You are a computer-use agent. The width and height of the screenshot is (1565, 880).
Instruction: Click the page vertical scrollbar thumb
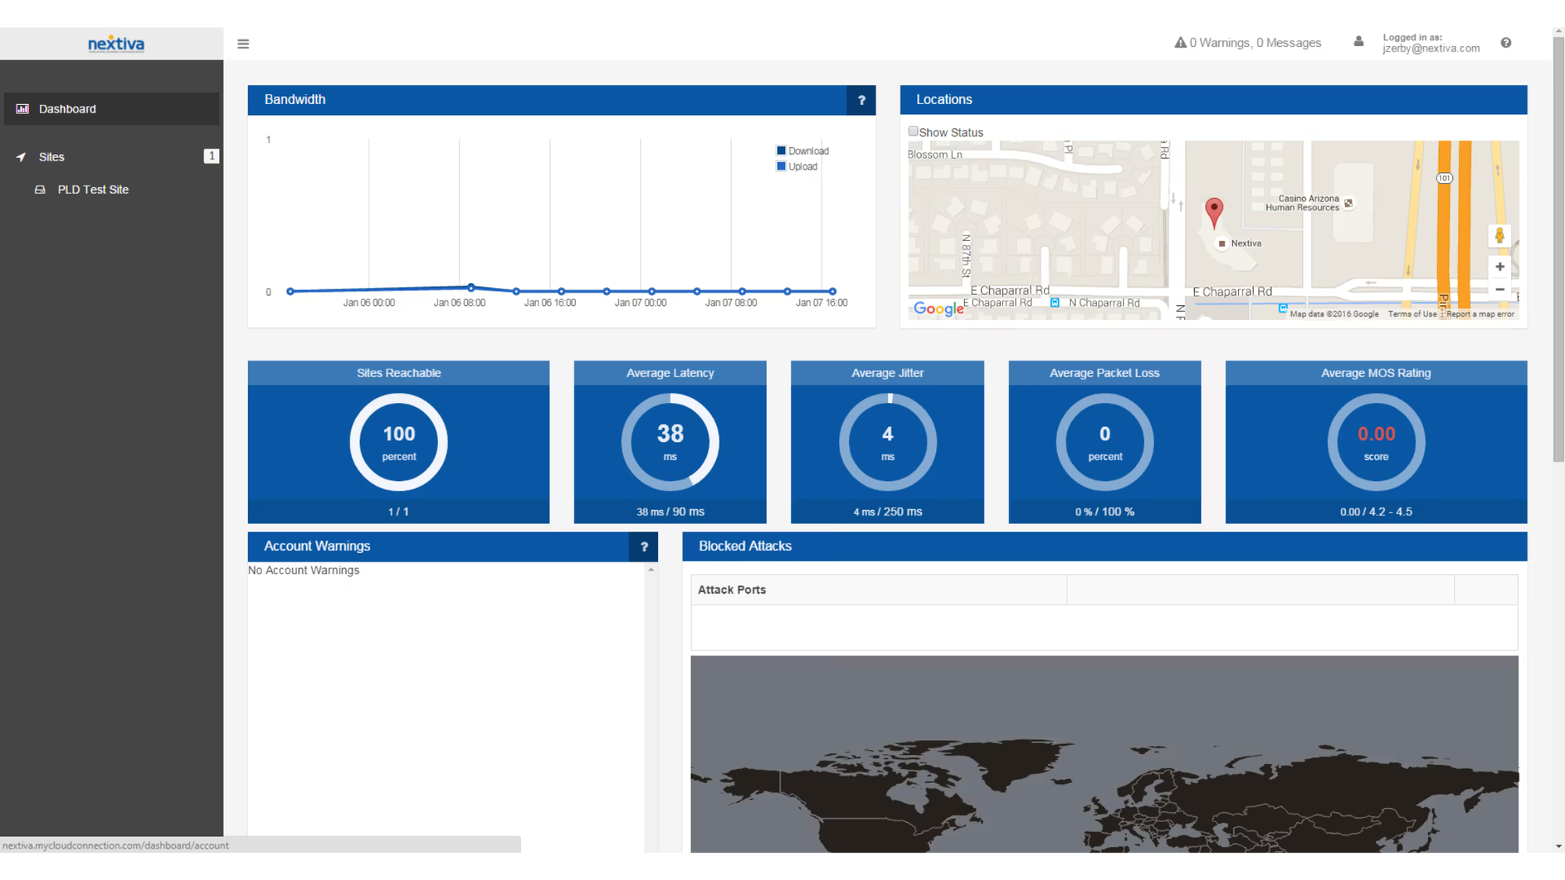click(x=1558, y=249)
